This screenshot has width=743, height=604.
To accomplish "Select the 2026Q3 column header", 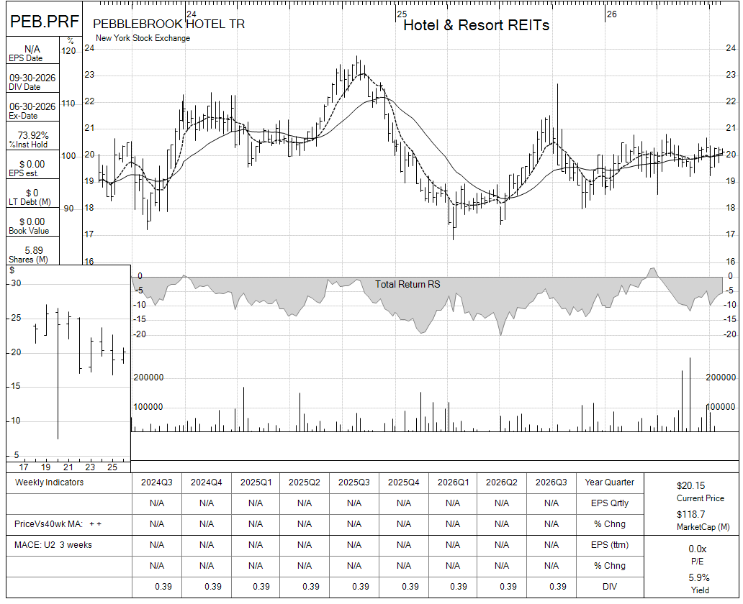I will (551, 482).
